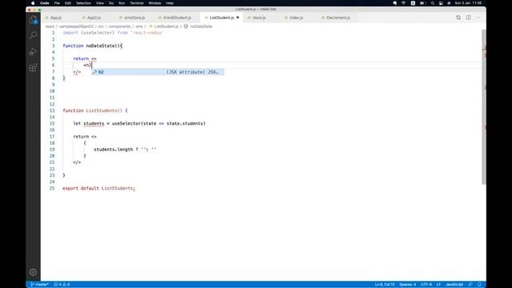512x288 pixels.
Task: Expand the sms breadcrumb segment
Action: (139, 26)
